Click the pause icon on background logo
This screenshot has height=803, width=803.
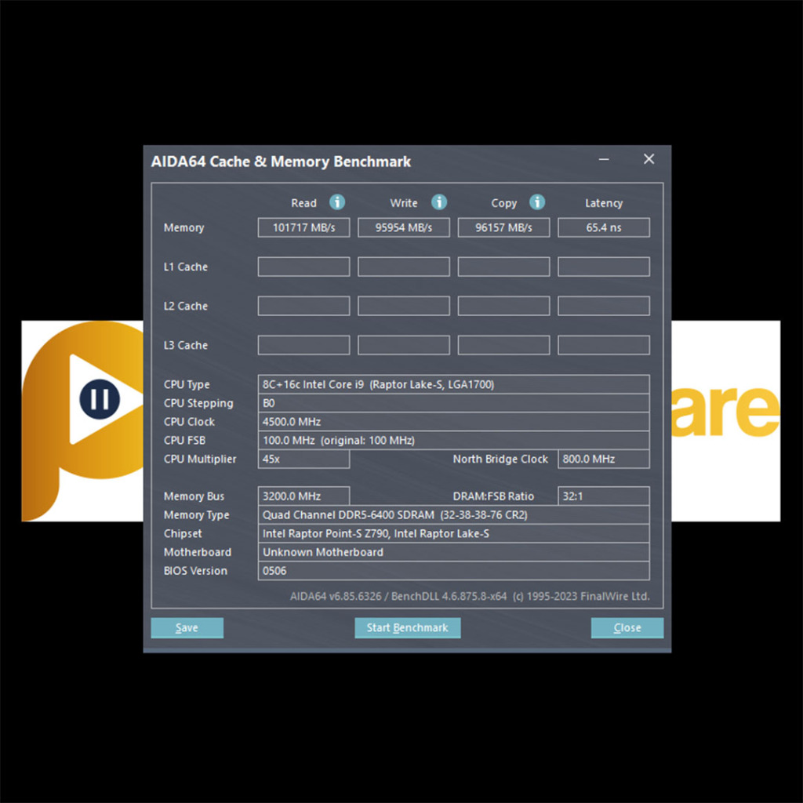pyautogui.click(x=100, y=399)
